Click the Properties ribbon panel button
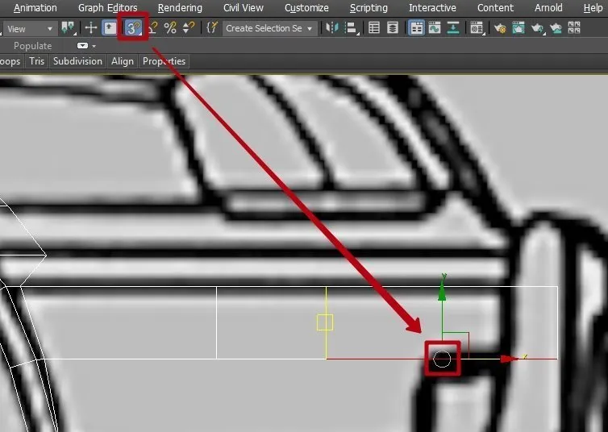This screenshot has height=432, width=608. [x=164, y=61]
